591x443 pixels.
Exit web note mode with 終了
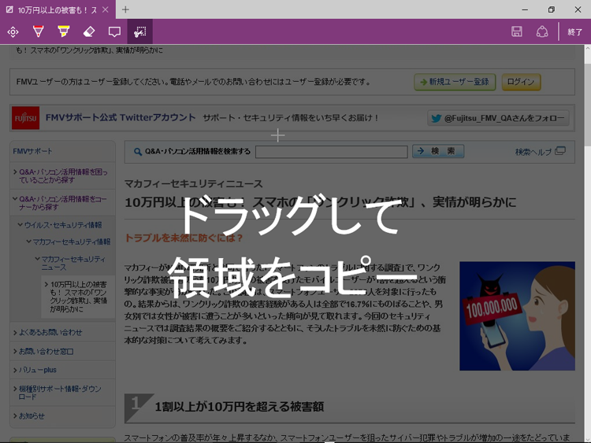coord(574,32)
